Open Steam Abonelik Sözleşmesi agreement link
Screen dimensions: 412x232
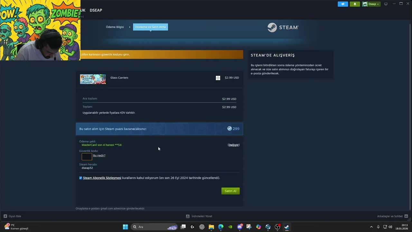[102, 178]
